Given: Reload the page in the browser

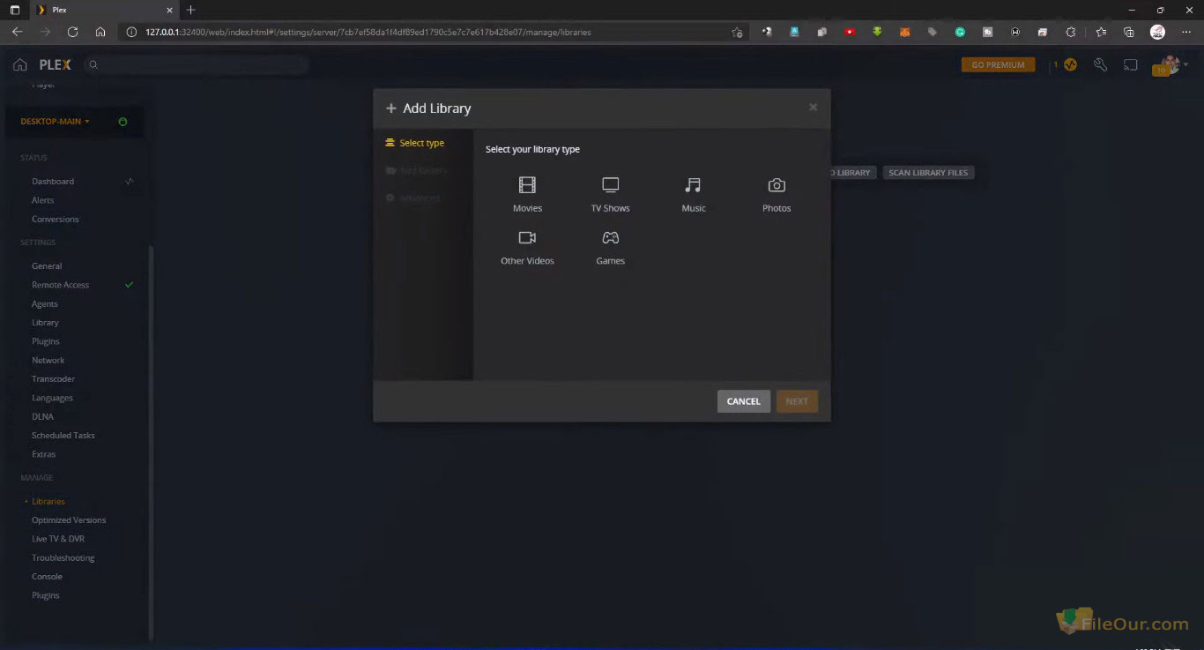Looking at the screenshot, I should point(72,32).
